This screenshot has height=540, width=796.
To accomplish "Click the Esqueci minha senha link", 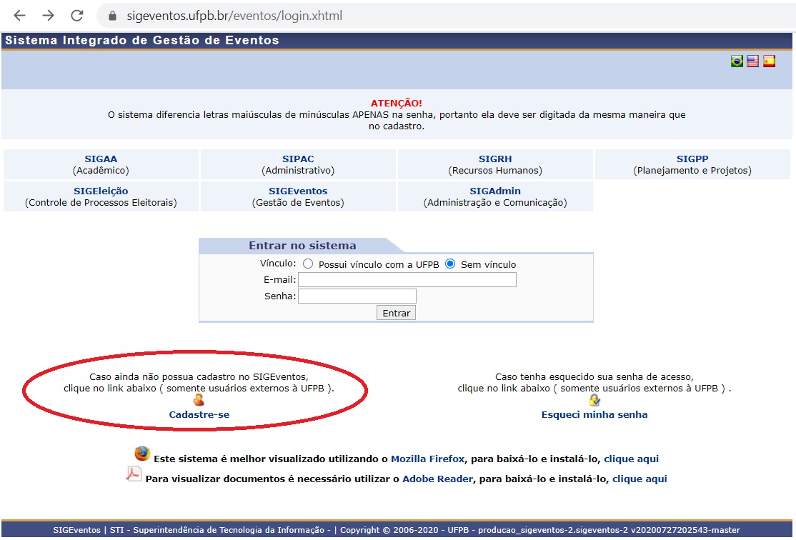I will point(593,414).
